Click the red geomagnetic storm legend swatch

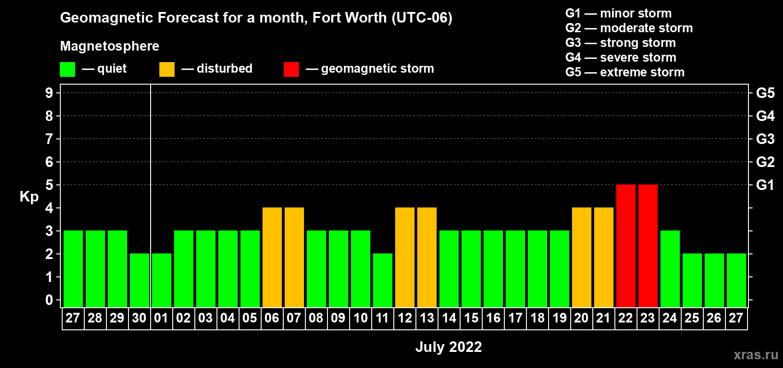pyautogui.click(x=291, y=69)
